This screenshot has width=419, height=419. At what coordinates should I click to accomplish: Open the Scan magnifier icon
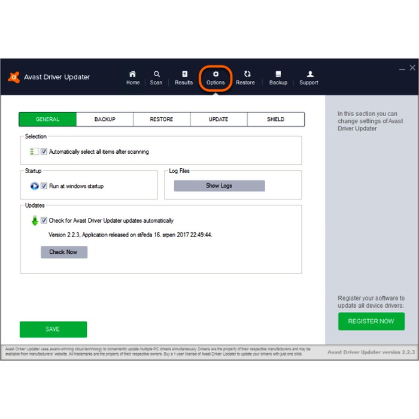[x=157, y=74]
